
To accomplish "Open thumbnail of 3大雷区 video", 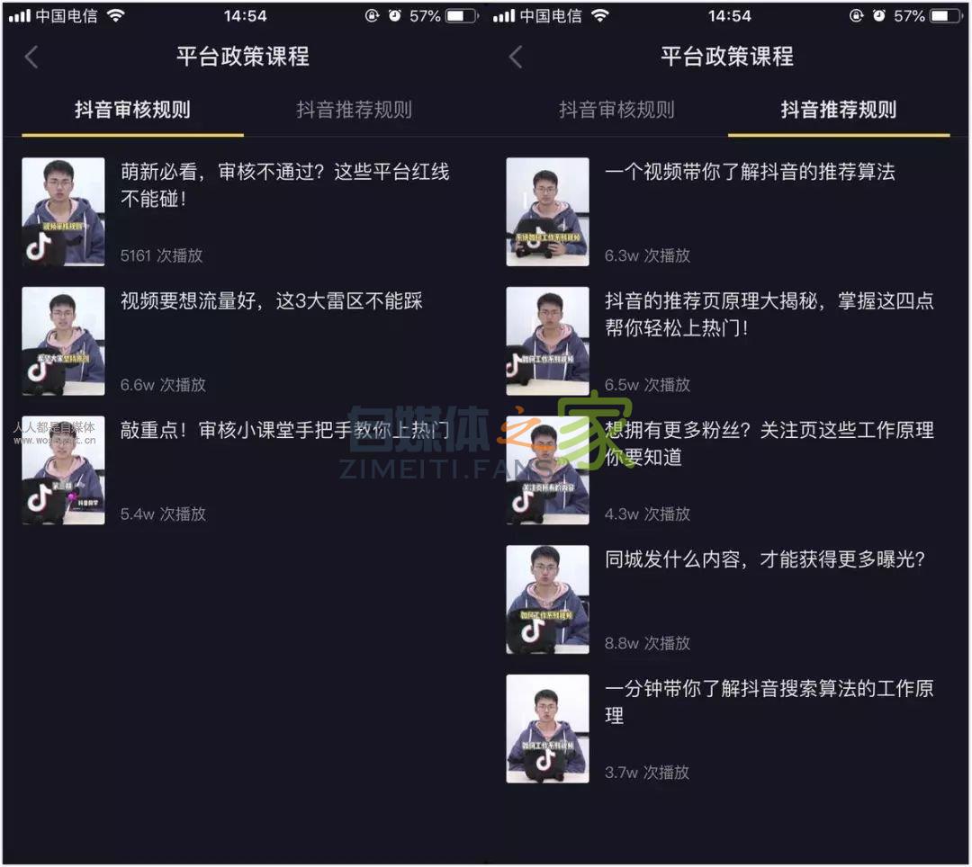I will (63, 341).
